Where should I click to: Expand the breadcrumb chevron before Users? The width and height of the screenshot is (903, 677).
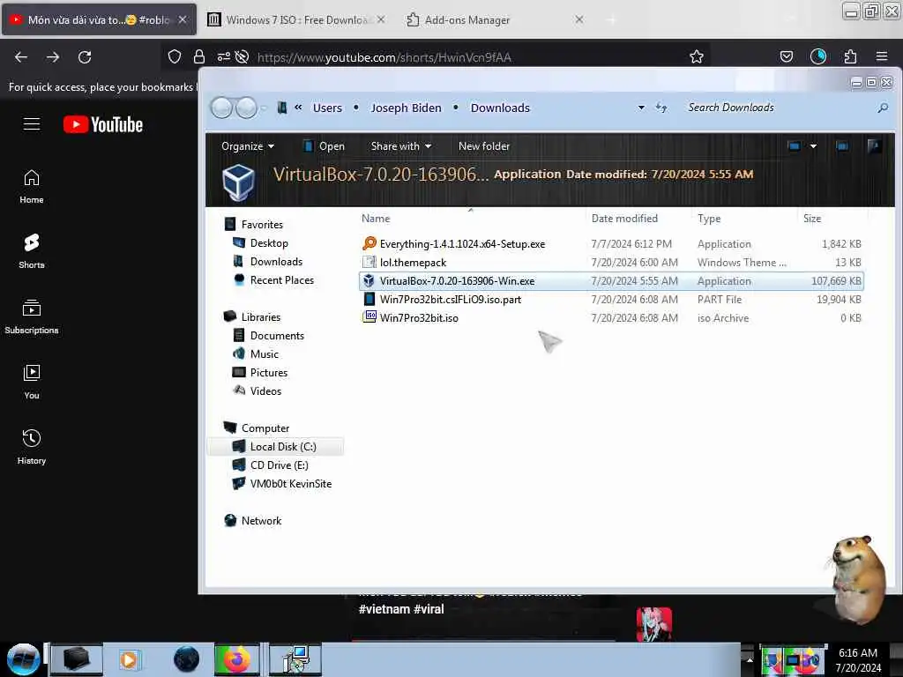coord(298,107)
